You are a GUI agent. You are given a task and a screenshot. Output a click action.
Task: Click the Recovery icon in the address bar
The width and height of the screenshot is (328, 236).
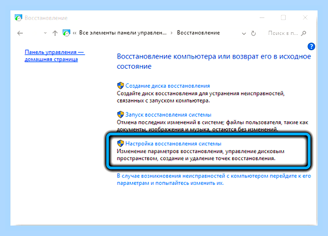pyautogui.click(x=66, y=33)
